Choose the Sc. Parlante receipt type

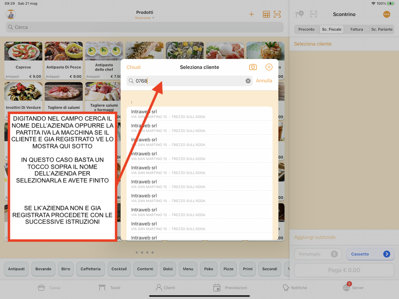pyautogui.click(x=382, y=30)
